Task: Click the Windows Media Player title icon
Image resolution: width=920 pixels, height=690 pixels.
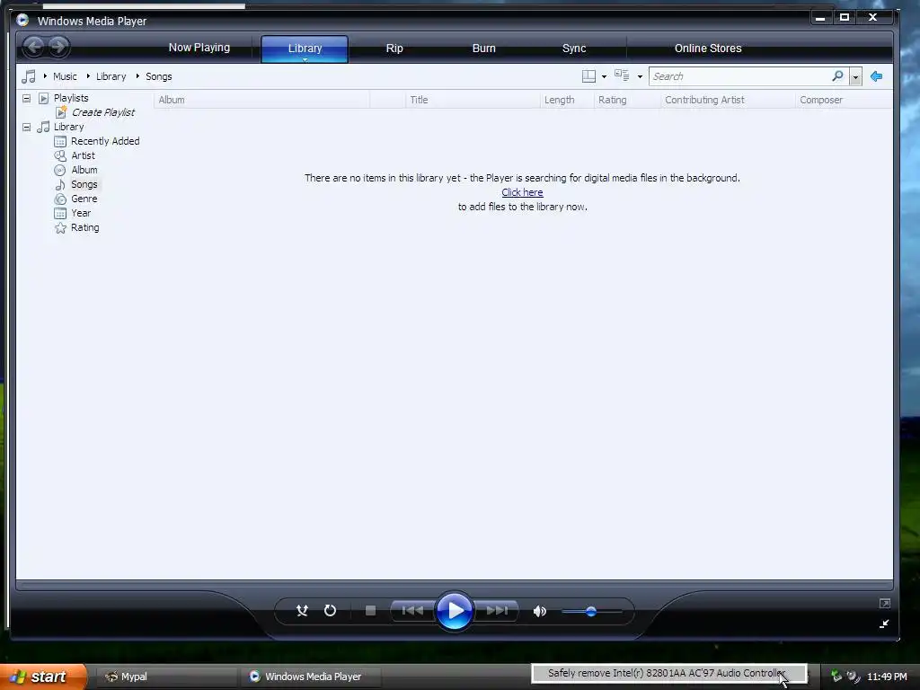Action: tap(22, 21)
